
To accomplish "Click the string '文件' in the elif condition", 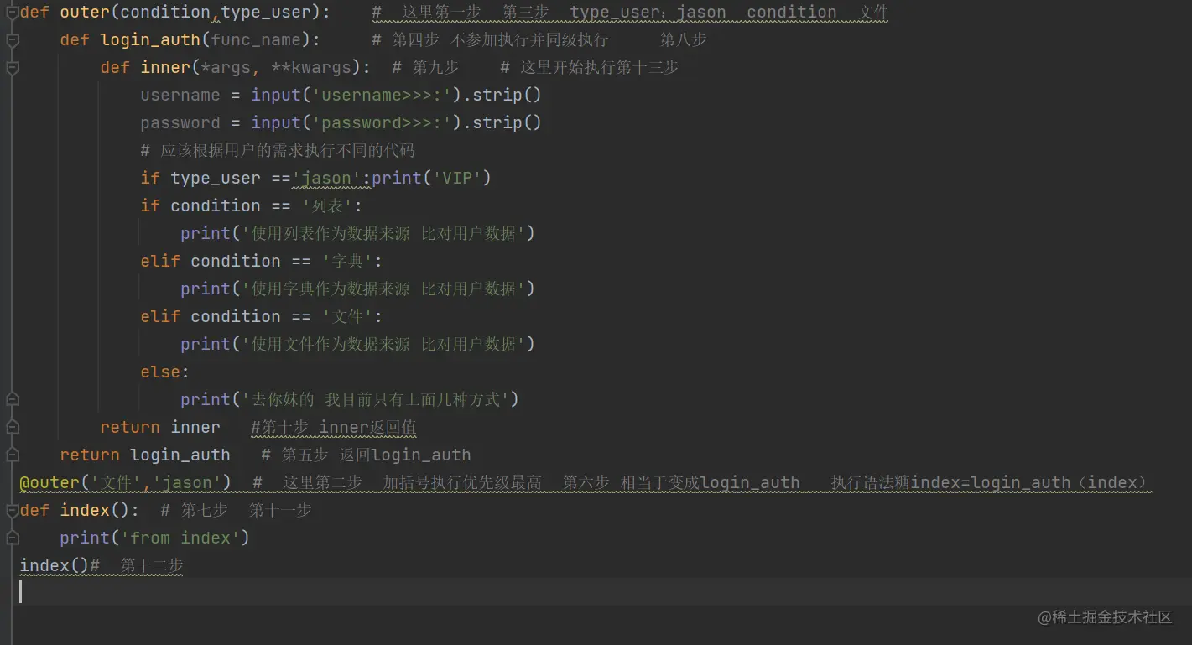I will tap(346, 317).
